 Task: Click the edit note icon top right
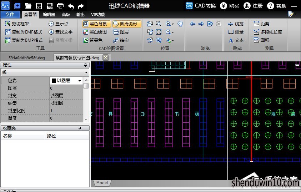[291, 14]
